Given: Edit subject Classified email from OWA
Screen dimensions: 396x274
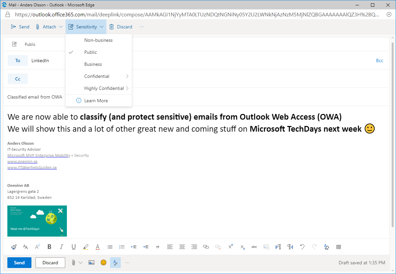Looking at the screenshot, I should click(34, 97).
